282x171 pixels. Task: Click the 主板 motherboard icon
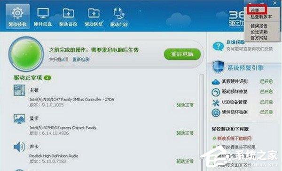pyautogui.click(x=19, y=90)
